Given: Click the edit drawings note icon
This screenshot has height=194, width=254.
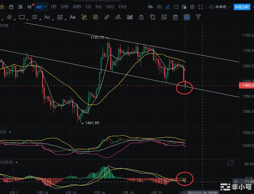Looking at the screenshot, I should 164,17.
